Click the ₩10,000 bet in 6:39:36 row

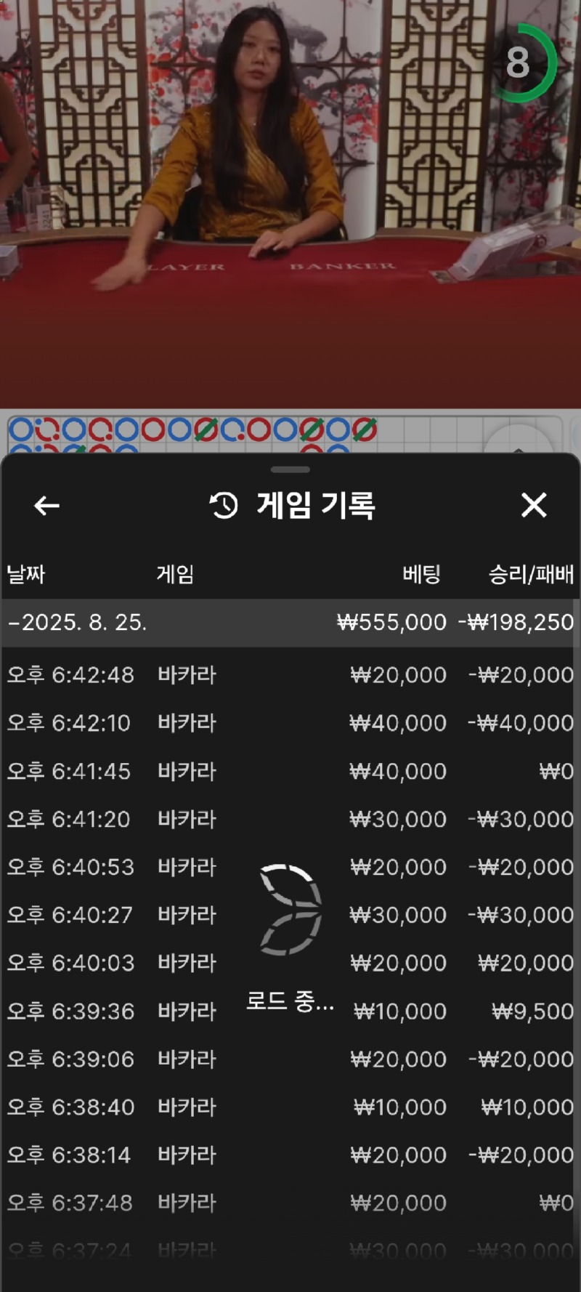coord(399,1011)
